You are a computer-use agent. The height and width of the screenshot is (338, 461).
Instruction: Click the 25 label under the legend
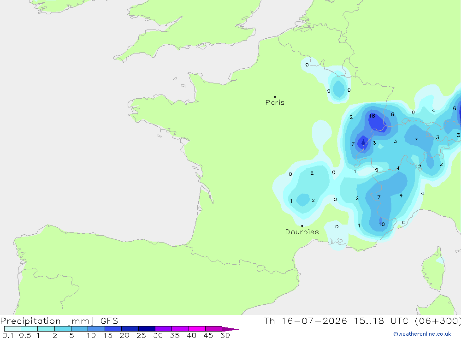pos(141,335)
